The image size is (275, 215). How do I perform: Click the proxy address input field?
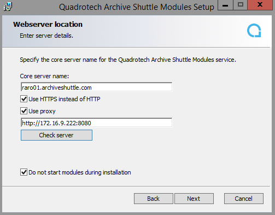point(96,123)
